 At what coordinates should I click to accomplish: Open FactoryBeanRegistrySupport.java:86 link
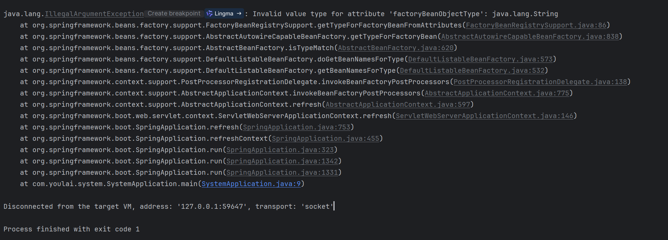536,25
